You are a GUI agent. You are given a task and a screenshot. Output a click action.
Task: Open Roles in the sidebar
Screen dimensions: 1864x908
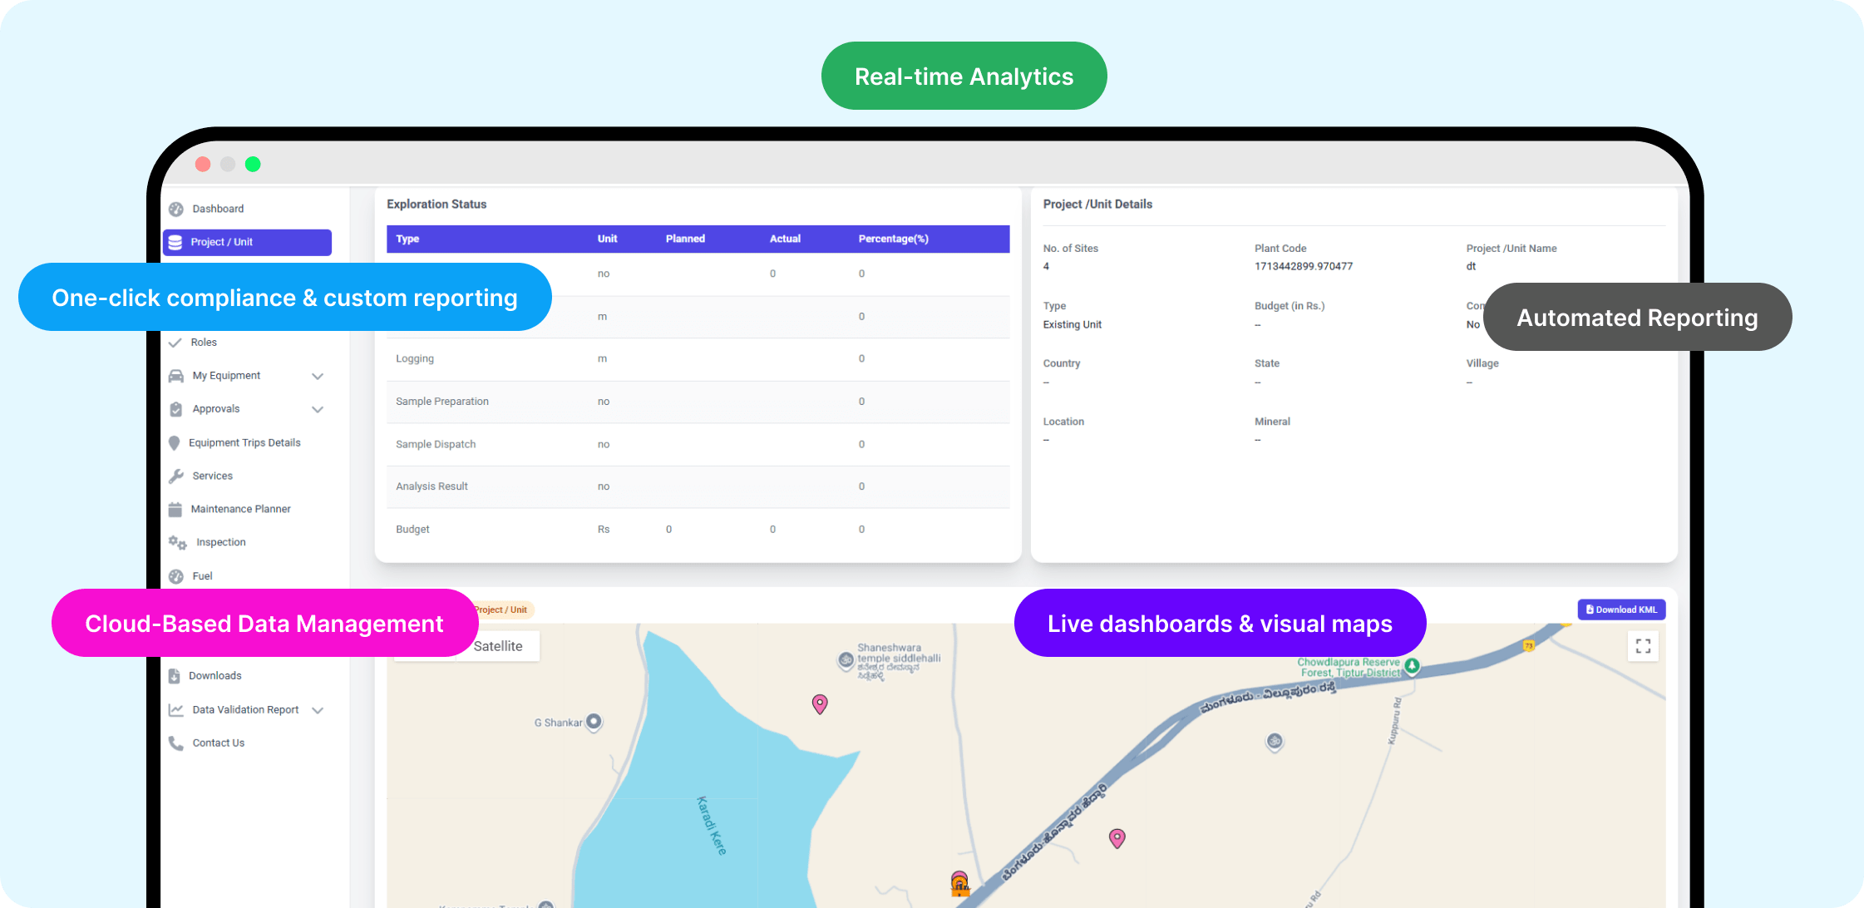coord(204,343)
